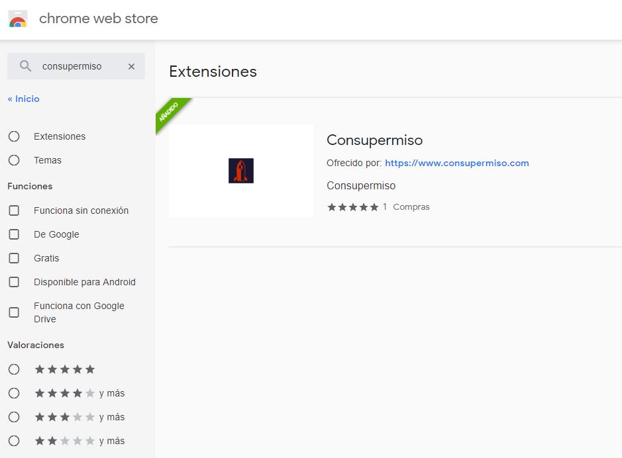Image resolution: width=622 pixels, height=458 pixels.
Task: Click the Extensiones results heading
Action: (213, 71)
